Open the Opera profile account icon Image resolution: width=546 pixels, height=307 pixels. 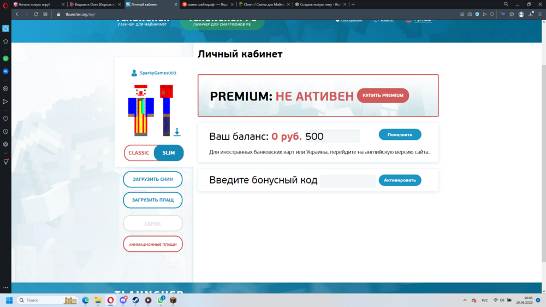(521, 14)
